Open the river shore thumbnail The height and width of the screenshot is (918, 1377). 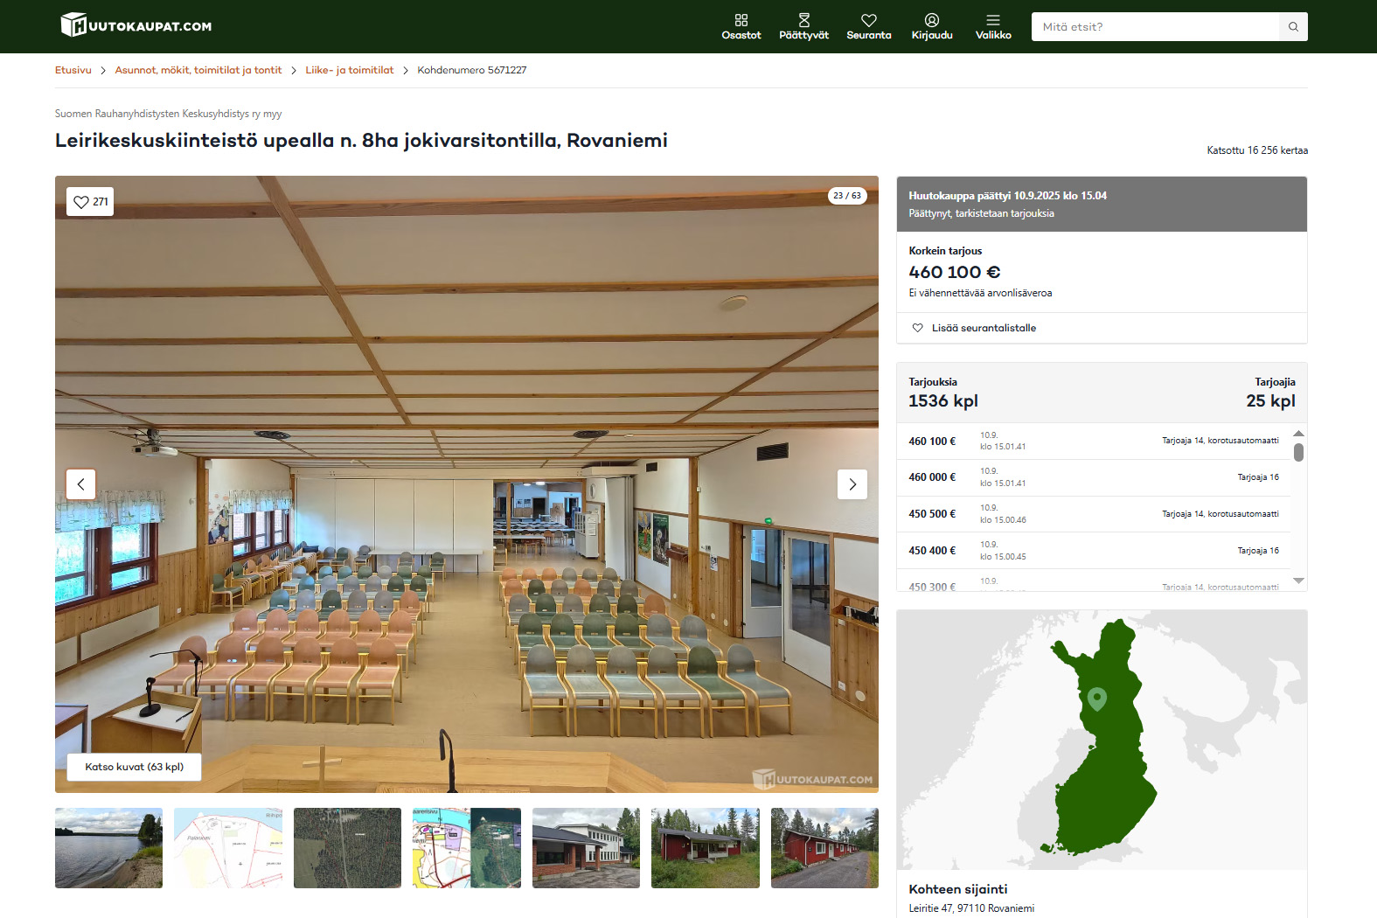coord(108,848)
